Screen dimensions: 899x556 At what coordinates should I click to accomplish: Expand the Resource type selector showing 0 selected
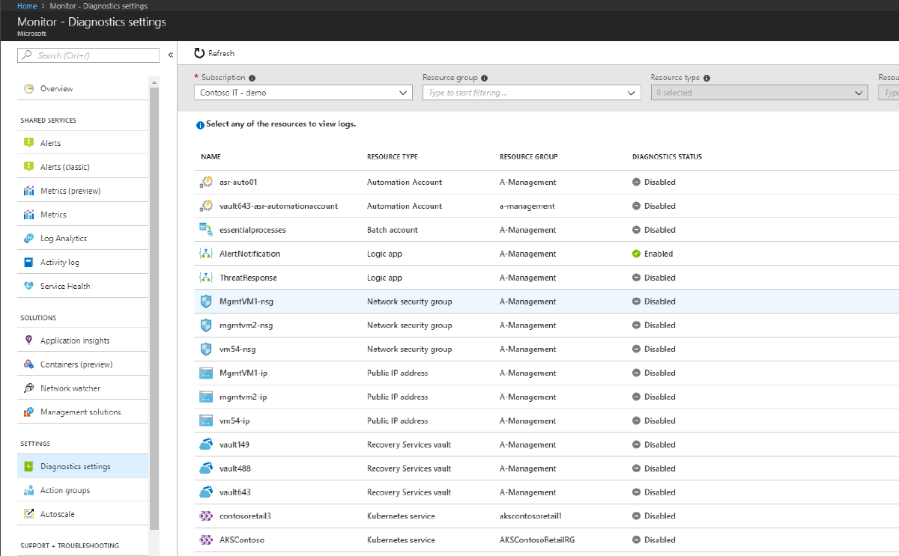759,93
